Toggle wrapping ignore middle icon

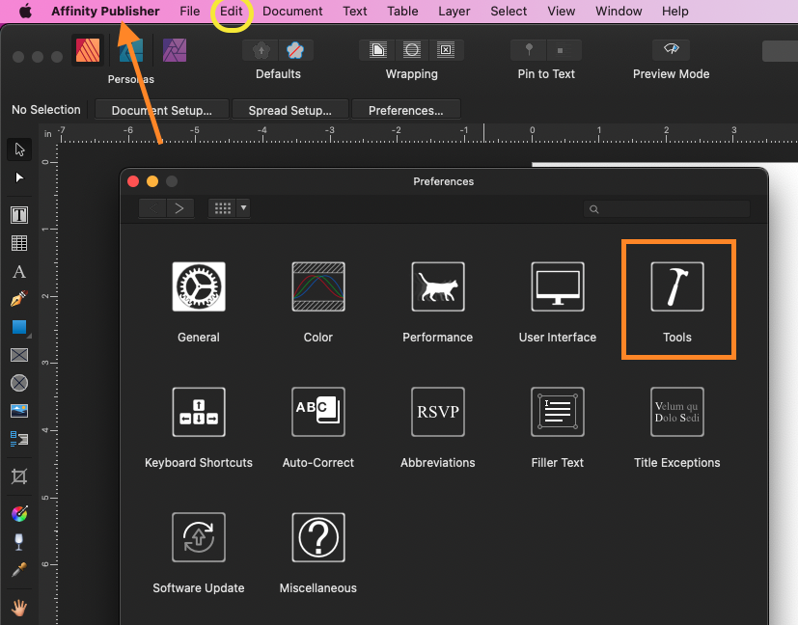[x=412, y=50]
